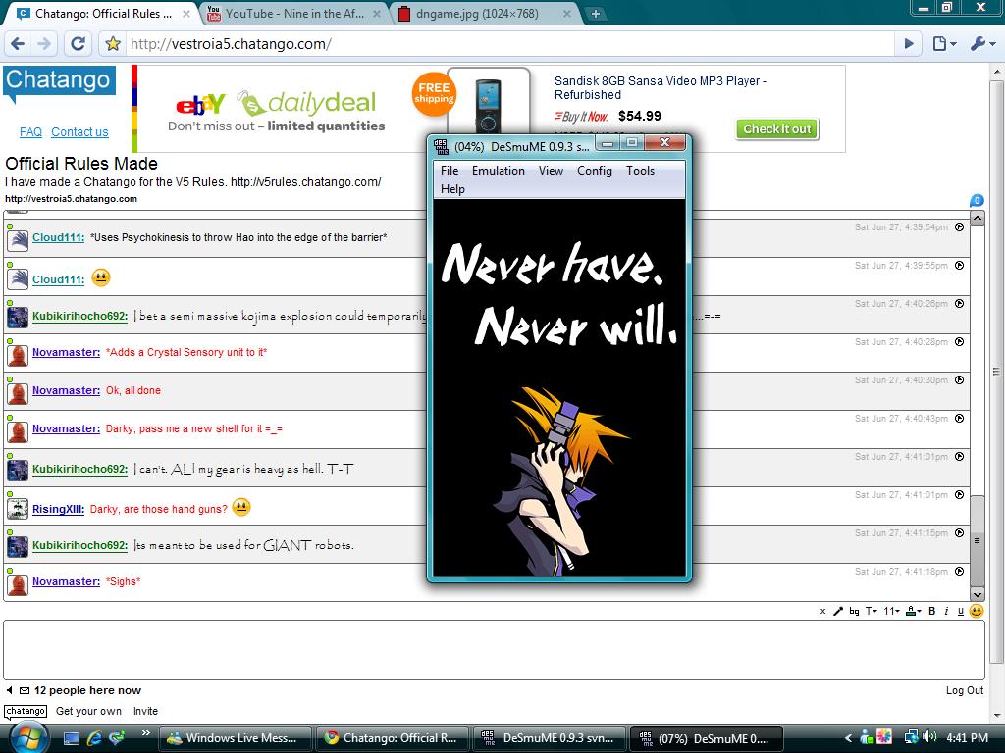The width and height of the screenshot is (1005, 753).
Task: Click the Chatango logo
Action: 59,83
